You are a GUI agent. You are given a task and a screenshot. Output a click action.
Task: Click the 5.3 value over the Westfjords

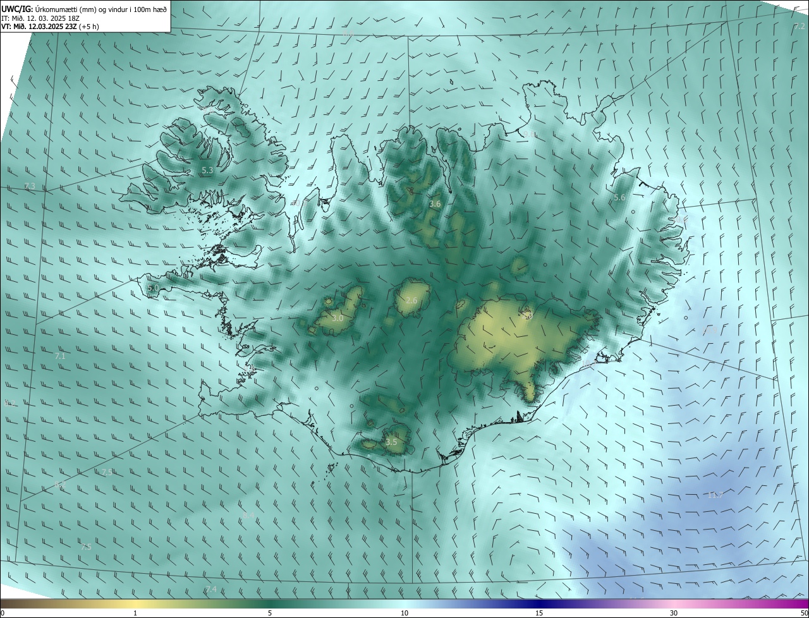click(x=207, y=171)
